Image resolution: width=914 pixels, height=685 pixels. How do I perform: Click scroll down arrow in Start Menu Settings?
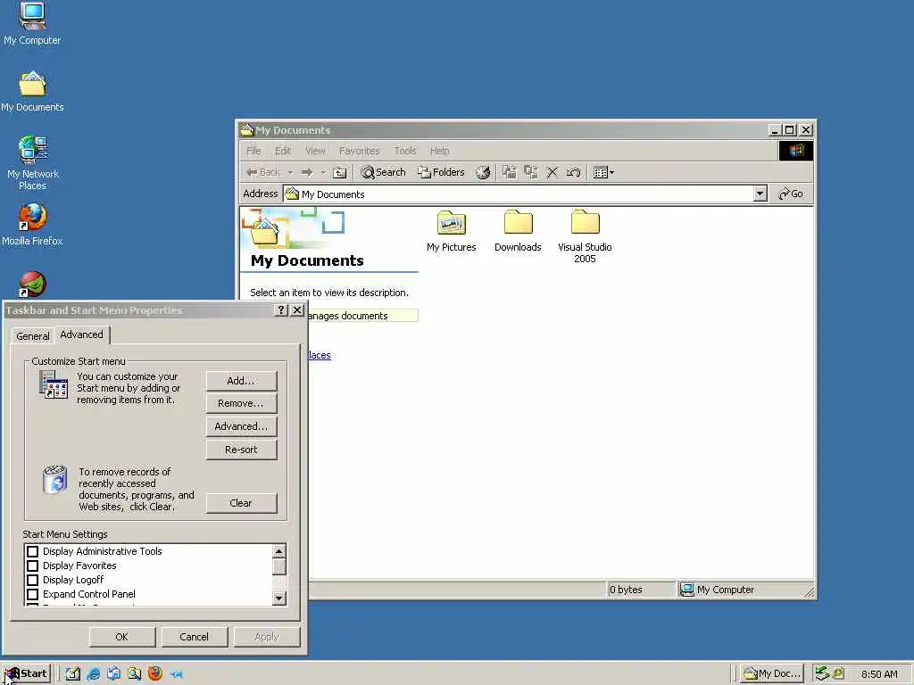[x=279, y=598]
